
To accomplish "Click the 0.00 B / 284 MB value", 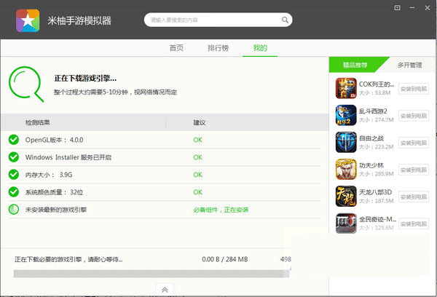I will (224, 259).
